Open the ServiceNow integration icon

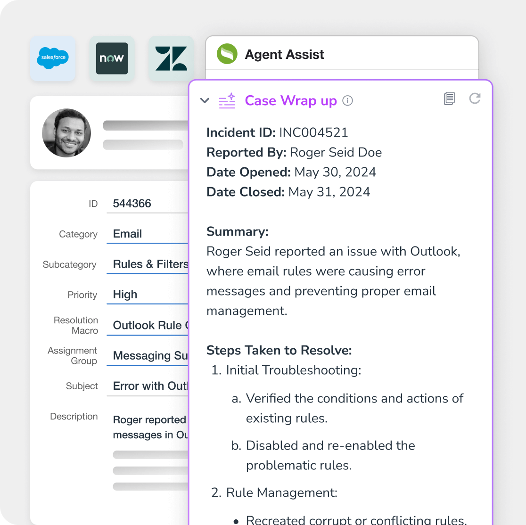pos(112,58)
